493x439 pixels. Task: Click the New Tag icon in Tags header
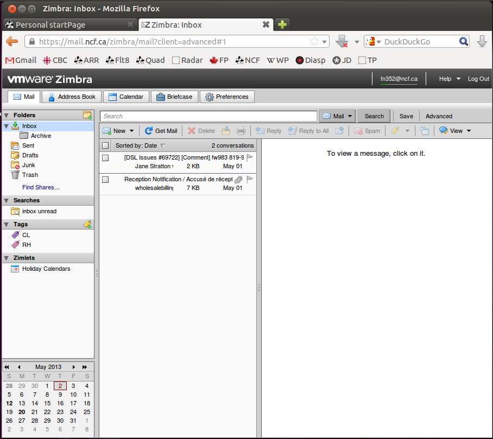point(87,224)
